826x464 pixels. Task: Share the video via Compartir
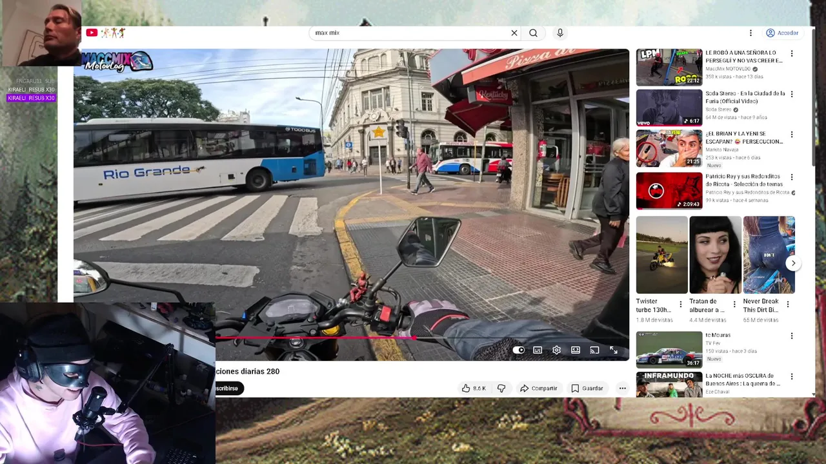538,389
